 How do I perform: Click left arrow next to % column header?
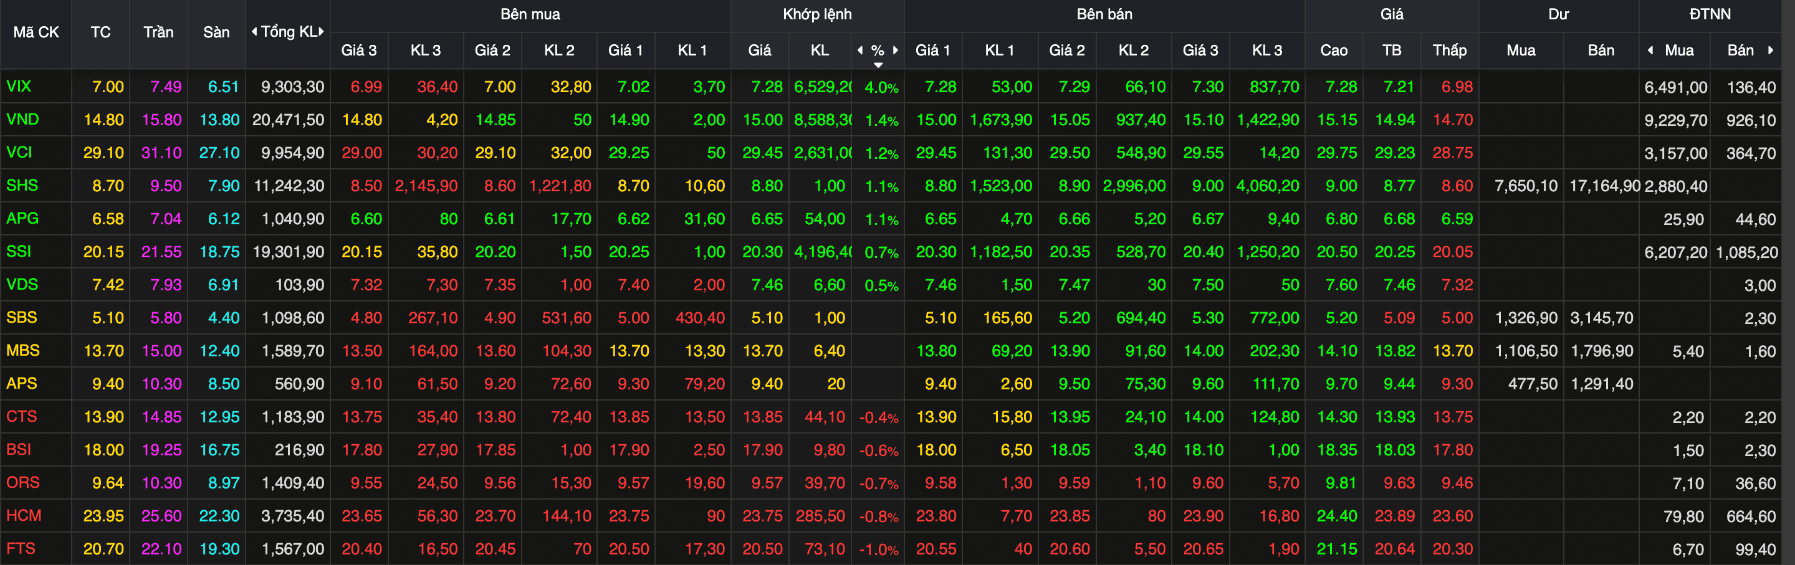[x=860, y=50]
